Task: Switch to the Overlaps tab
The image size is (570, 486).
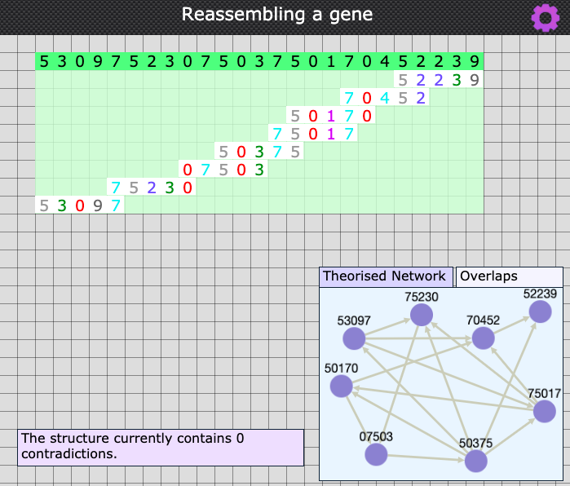Action: click(x=509, y=276)
